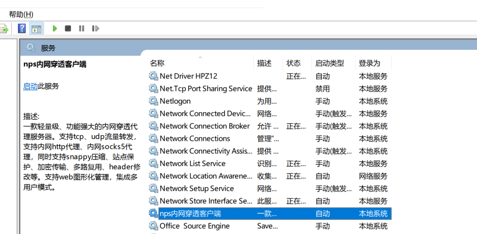This screenshot has height=234, width=477.
Task: Click 识别... description of Network List Service
Action: pyautogui.click(x=267, y=164)
